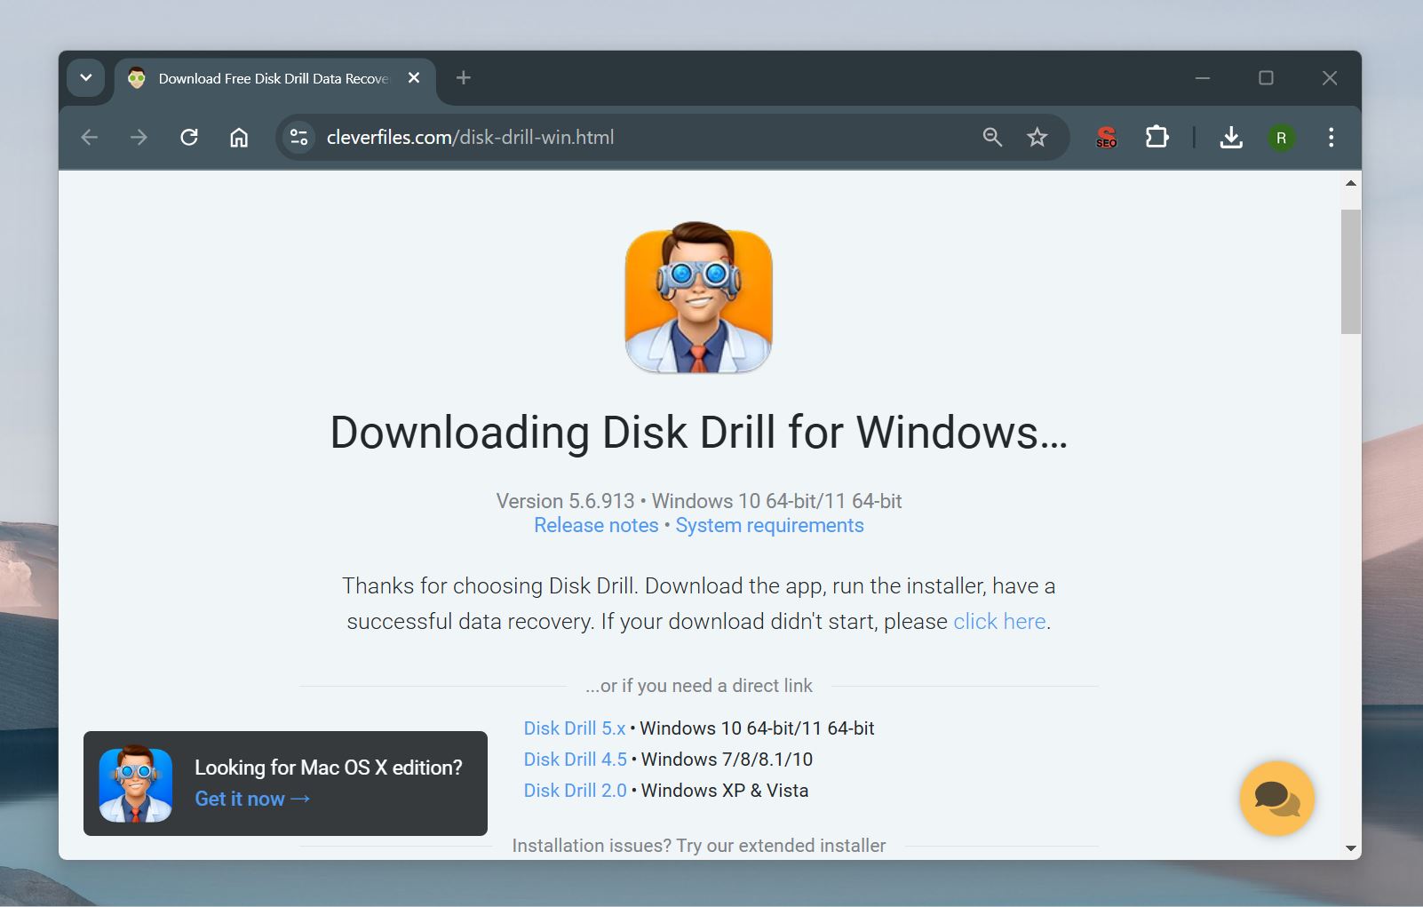Close the Disk Drill browser tab

pos(414,78)
